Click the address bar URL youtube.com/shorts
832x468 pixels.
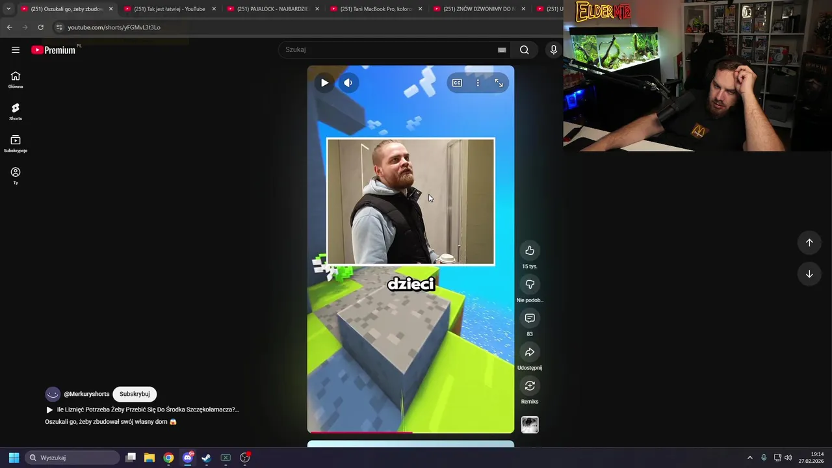(114, 27)
